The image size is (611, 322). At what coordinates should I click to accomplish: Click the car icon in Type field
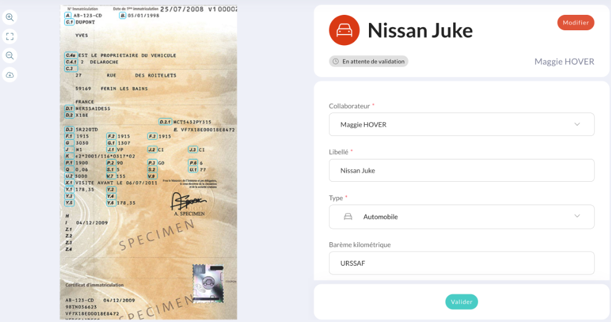pyautogui.click(x=348, y=216)
